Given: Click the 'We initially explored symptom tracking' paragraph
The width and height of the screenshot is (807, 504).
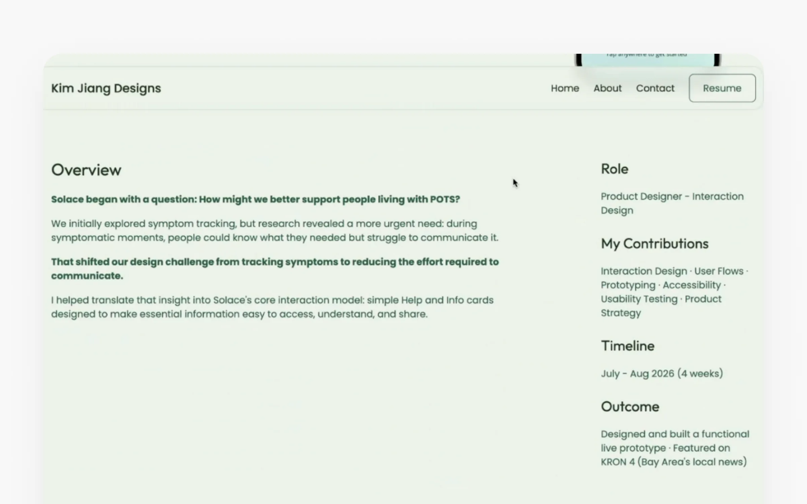Looking at the screenshot, I should pyautogui.click(x=275, y=230).
